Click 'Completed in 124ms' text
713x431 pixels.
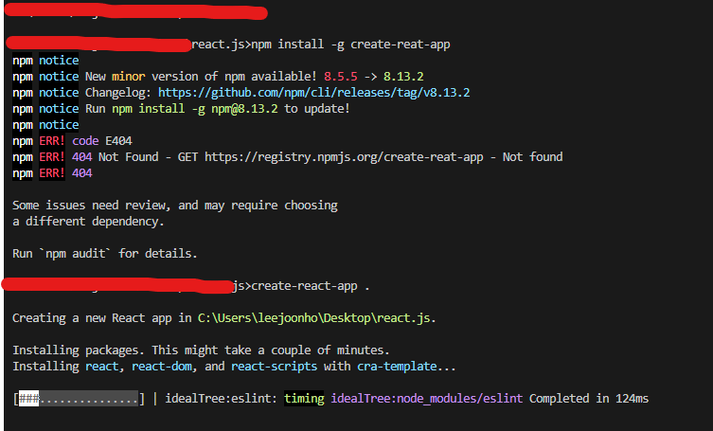(x=589, y=399)
